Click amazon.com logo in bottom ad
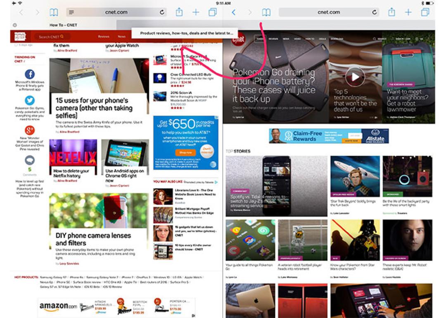Viewport: 446px width, 318px height. click(58, 306)
